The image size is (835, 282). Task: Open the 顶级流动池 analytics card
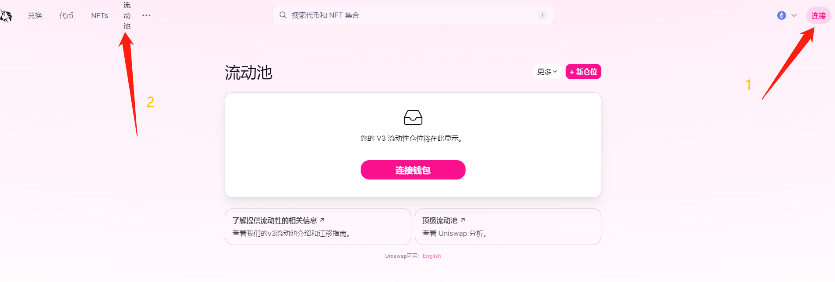[507, 227]
